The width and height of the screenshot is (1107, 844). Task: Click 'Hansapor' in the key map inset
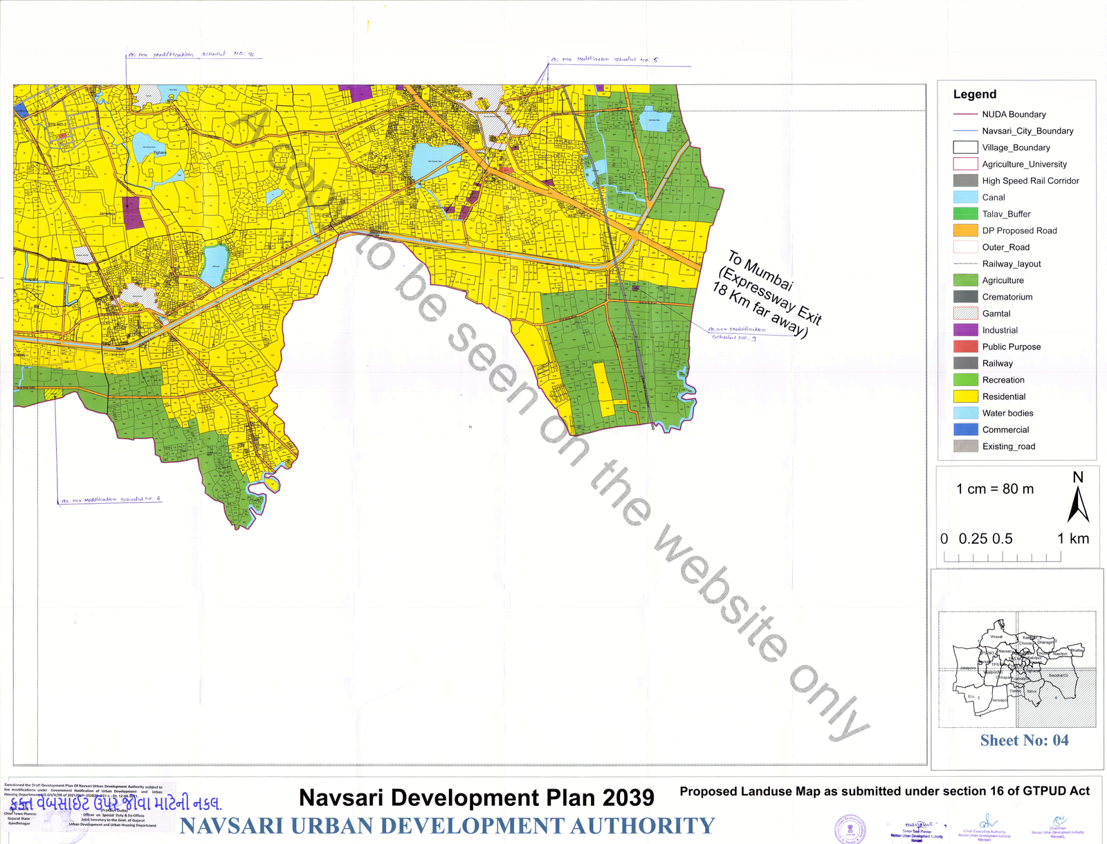pos(1000,700)
